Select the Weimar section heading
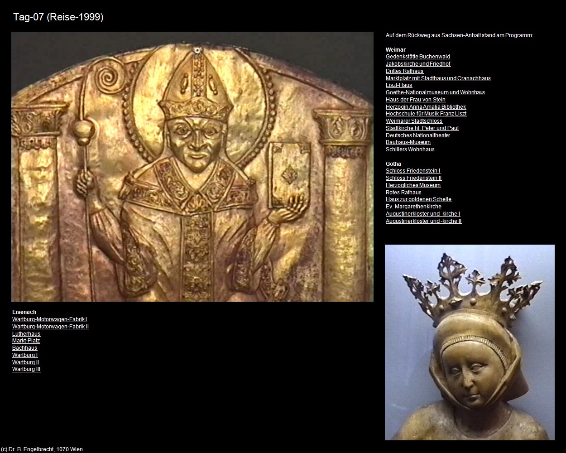Viewport: 566px width, 453px height. [396, 50]
